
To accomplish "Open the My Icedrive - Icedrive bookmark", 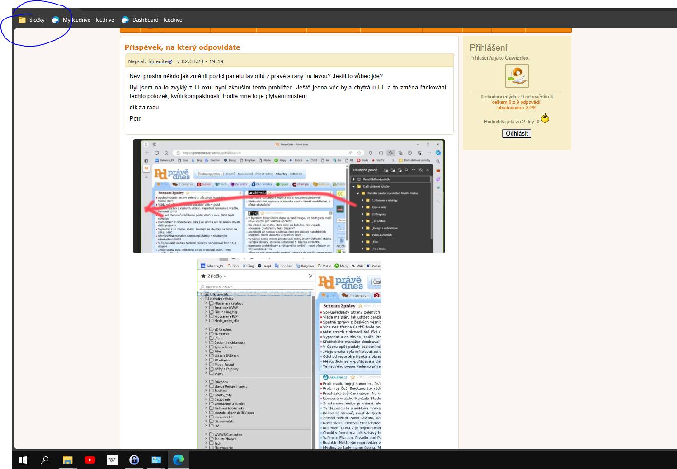I will (x=83, y=20).
